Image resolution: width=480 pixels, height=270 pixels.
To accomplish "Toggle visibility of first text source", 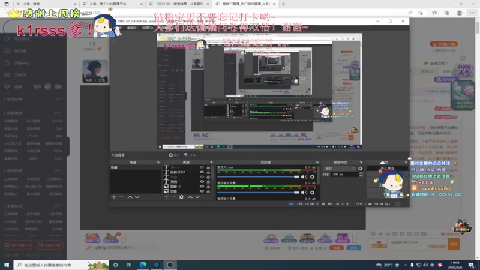I will coord(202,168).
